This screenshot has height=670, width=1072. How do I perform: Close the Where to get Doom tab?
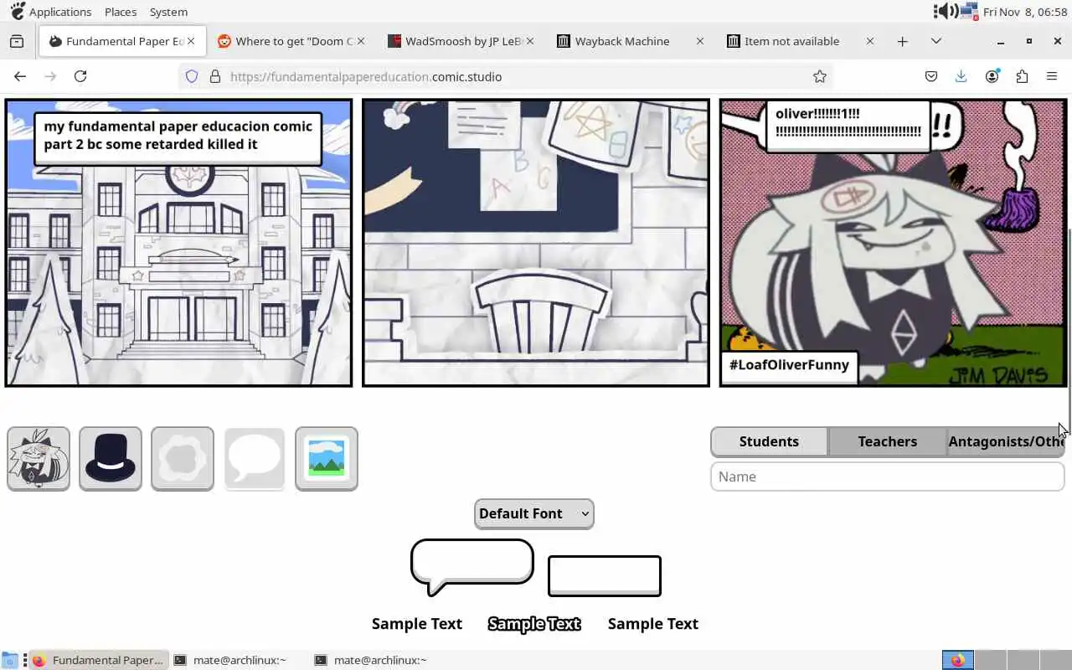360,41
